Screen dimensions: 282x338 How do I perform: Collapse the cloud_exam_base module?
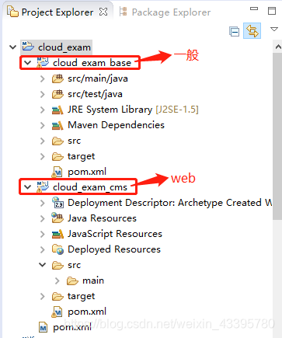27,63
